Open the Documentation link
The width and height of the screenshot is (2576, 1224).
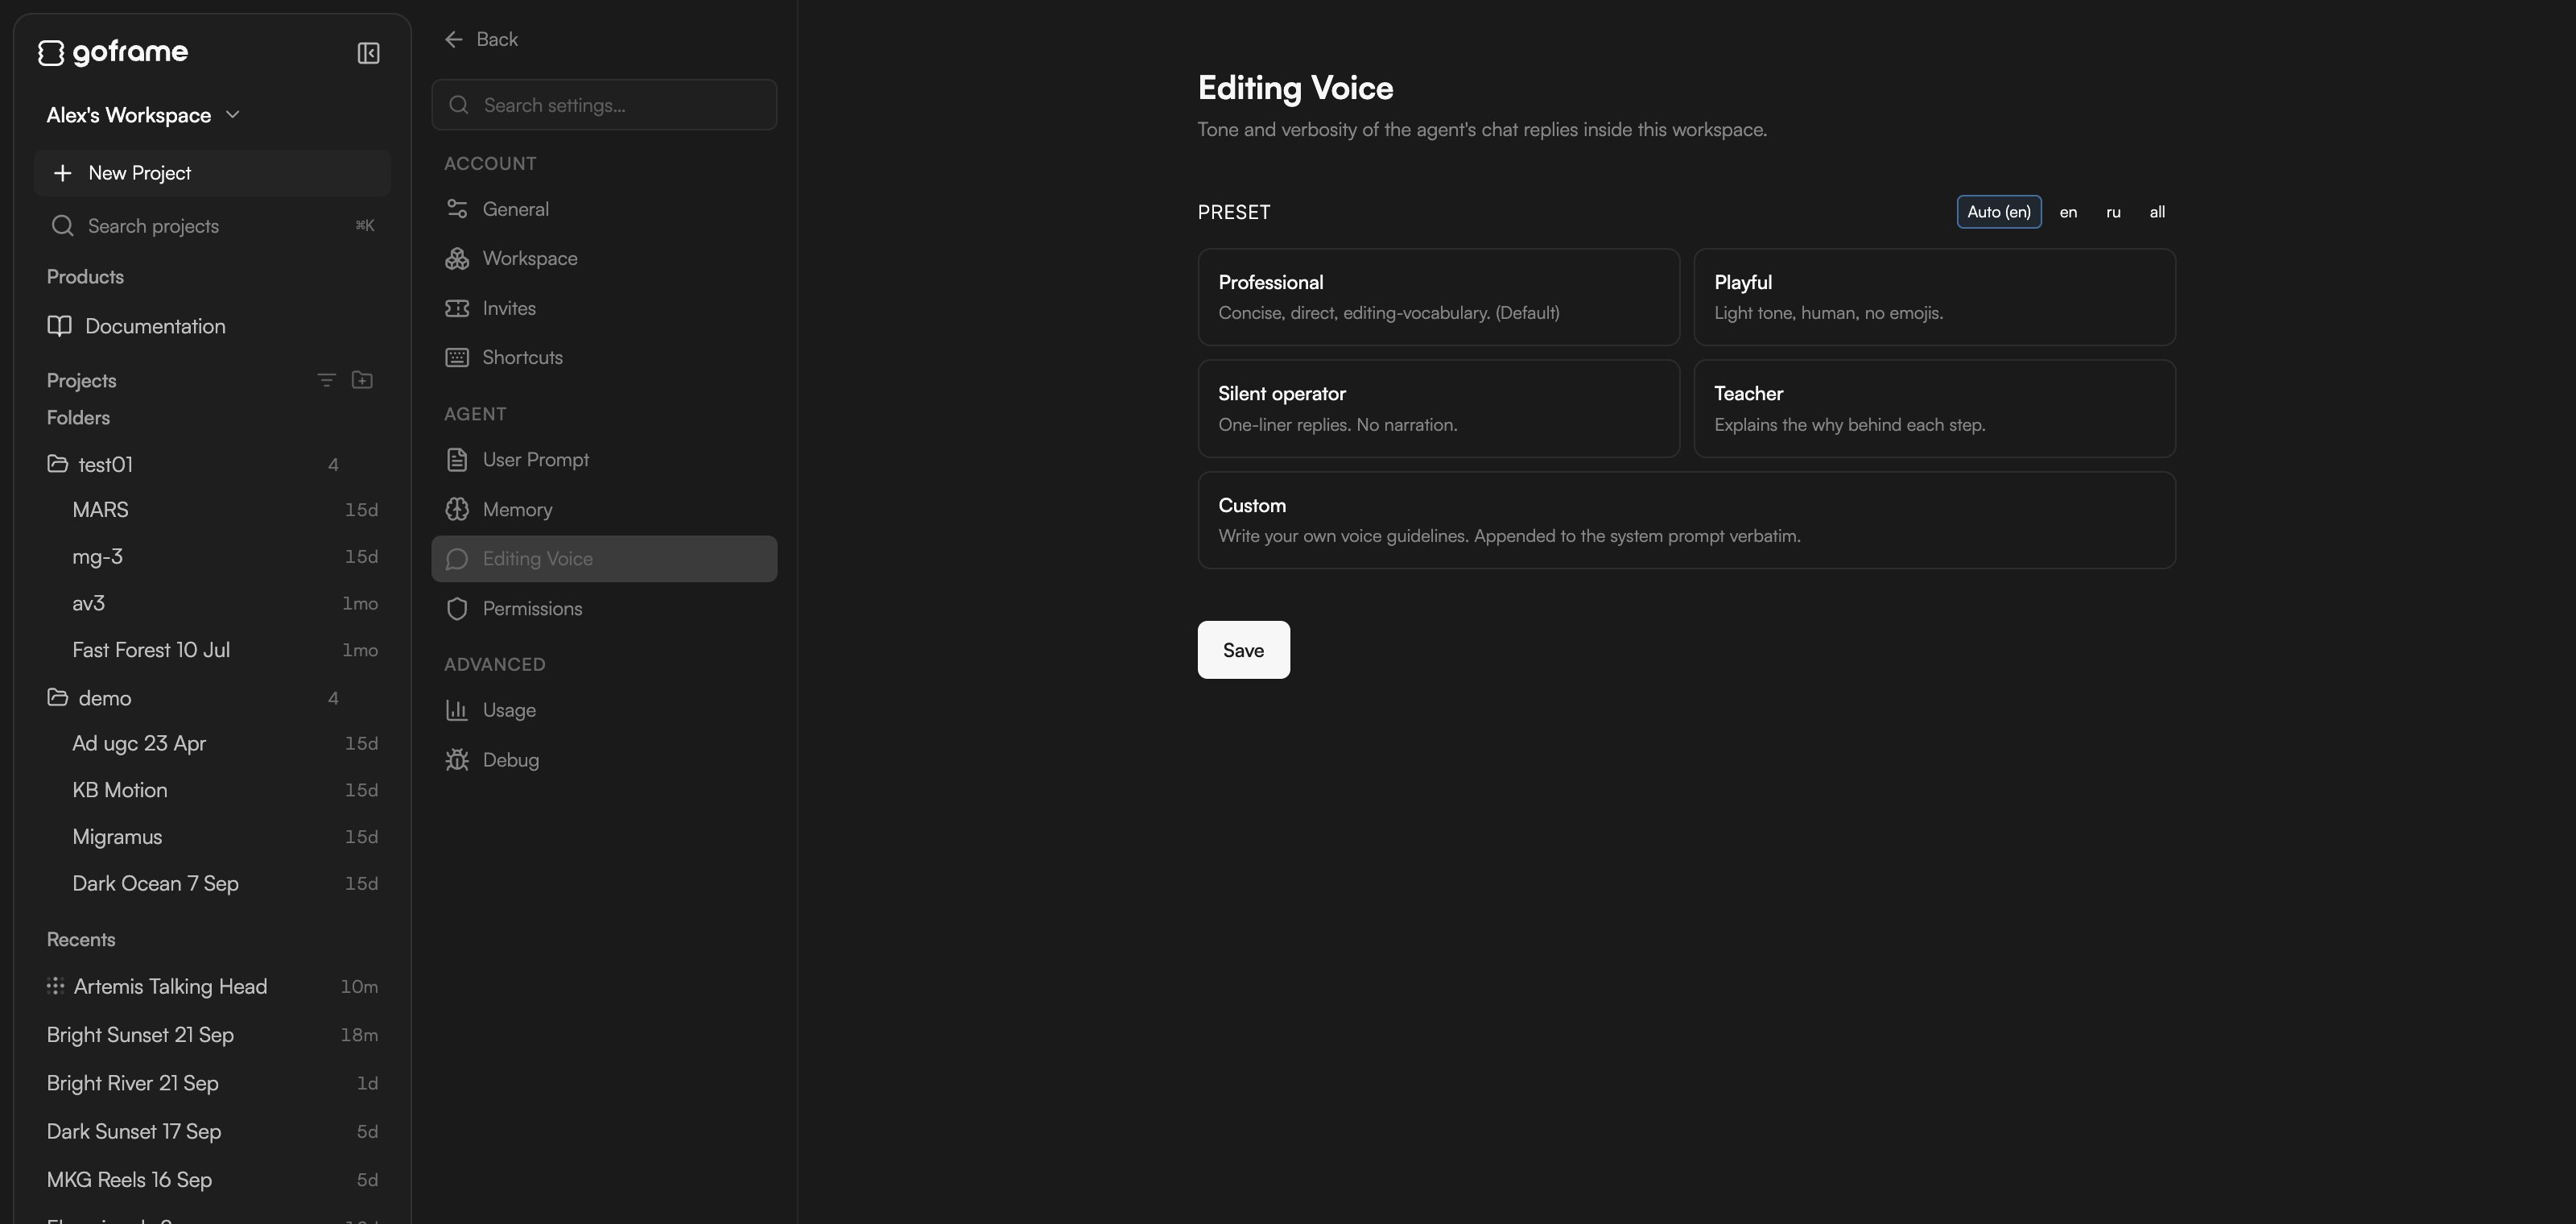(212, 326)
